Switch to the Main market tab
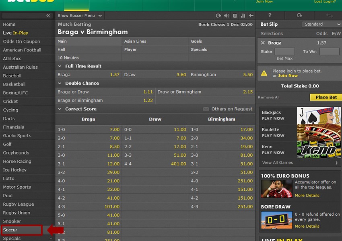 coord(89,41)
